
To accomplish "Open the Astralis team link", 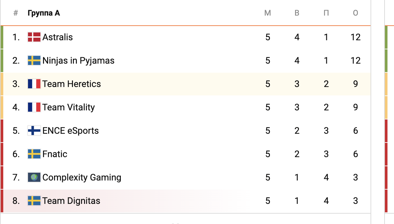I will tap(58, 37).
